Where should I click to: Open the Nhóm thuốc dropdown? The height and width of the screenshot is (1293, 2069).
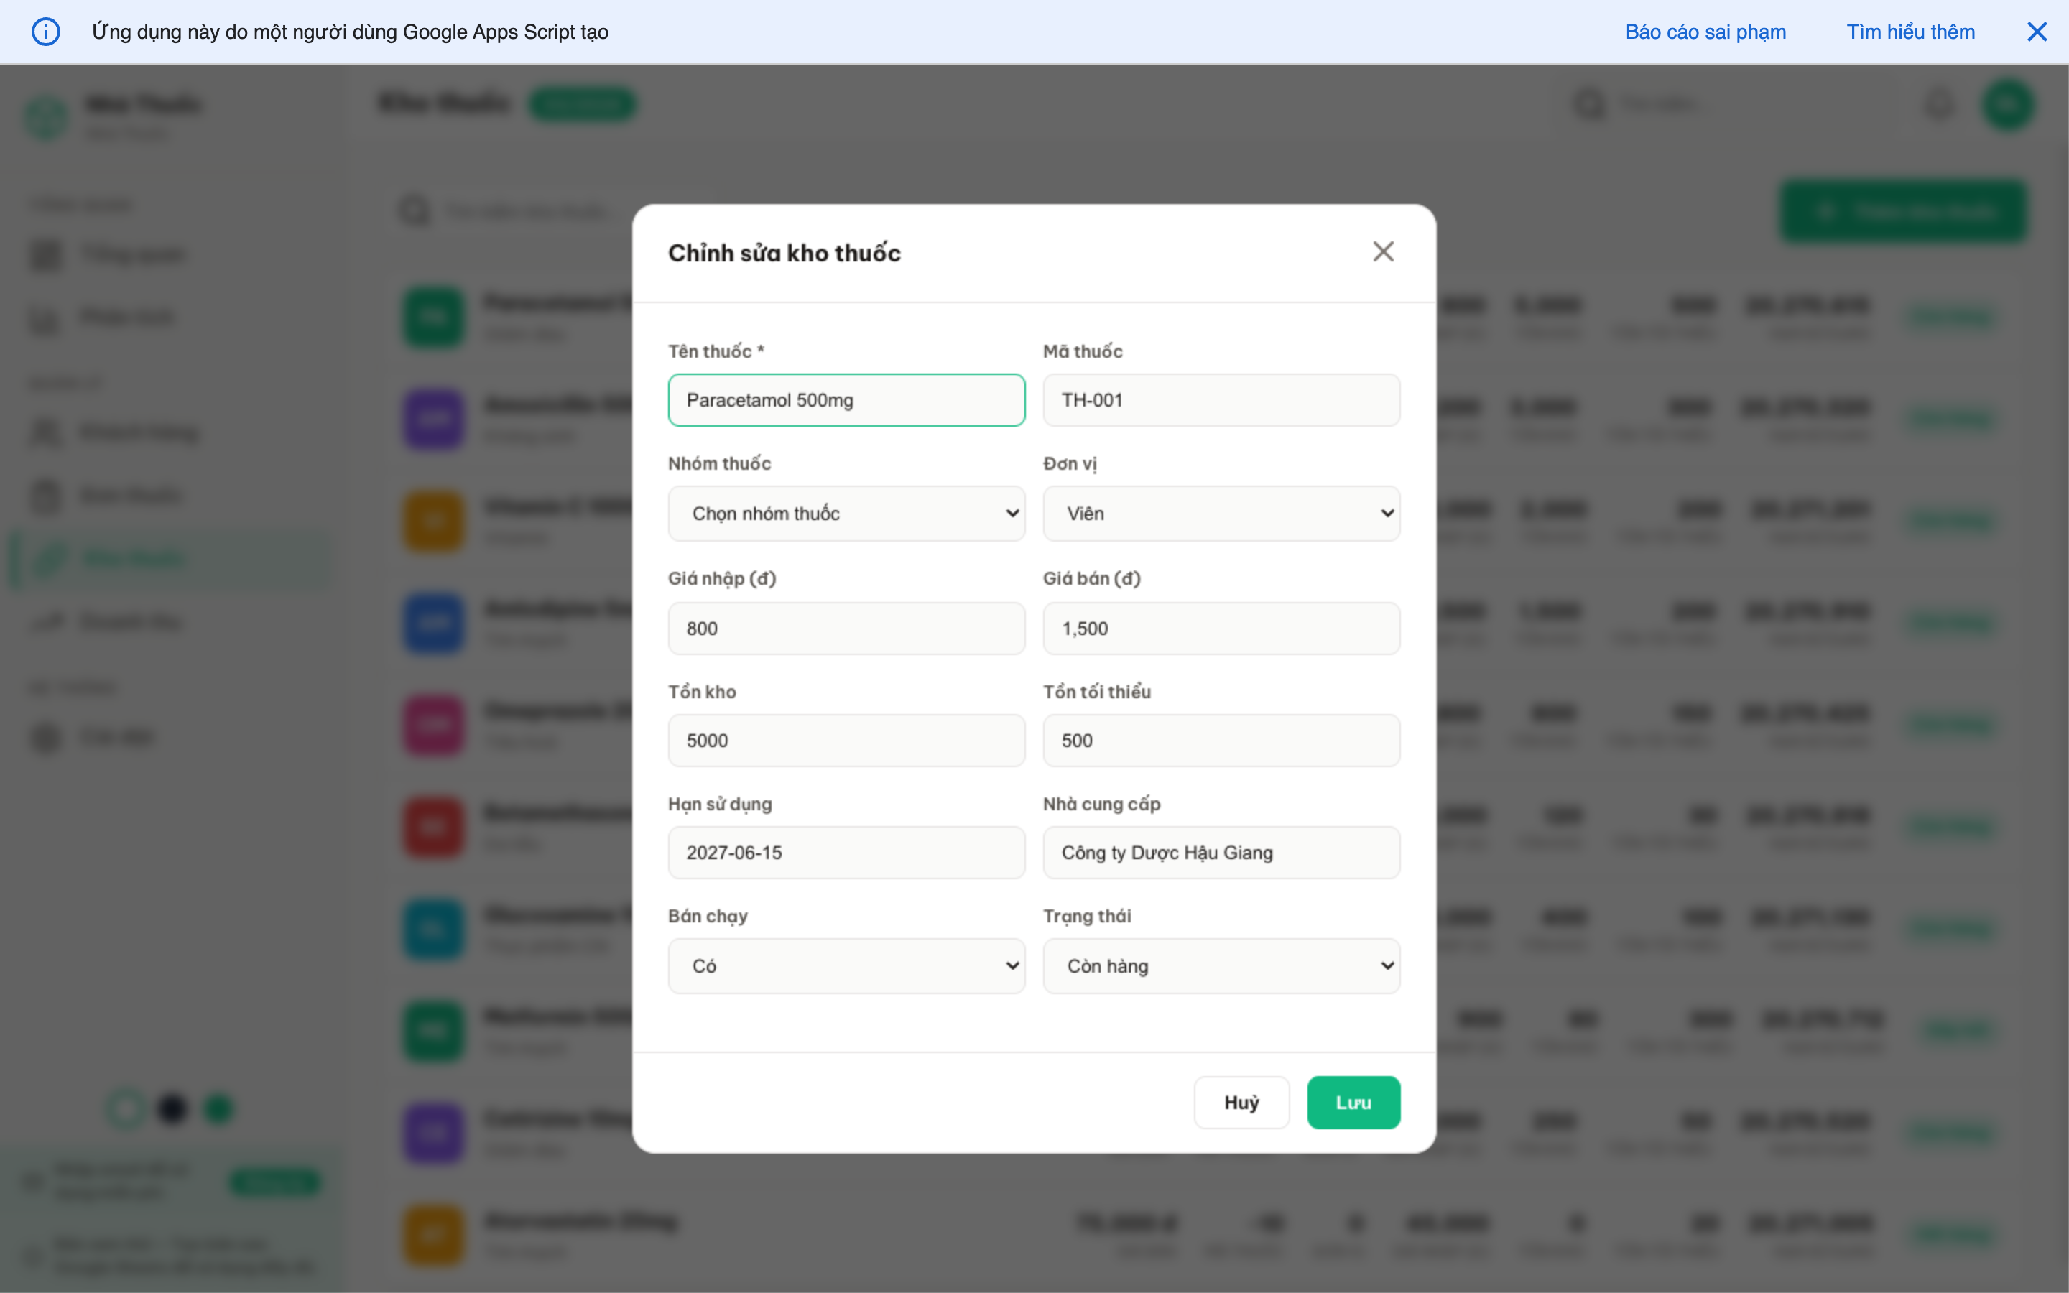point(846,513)
